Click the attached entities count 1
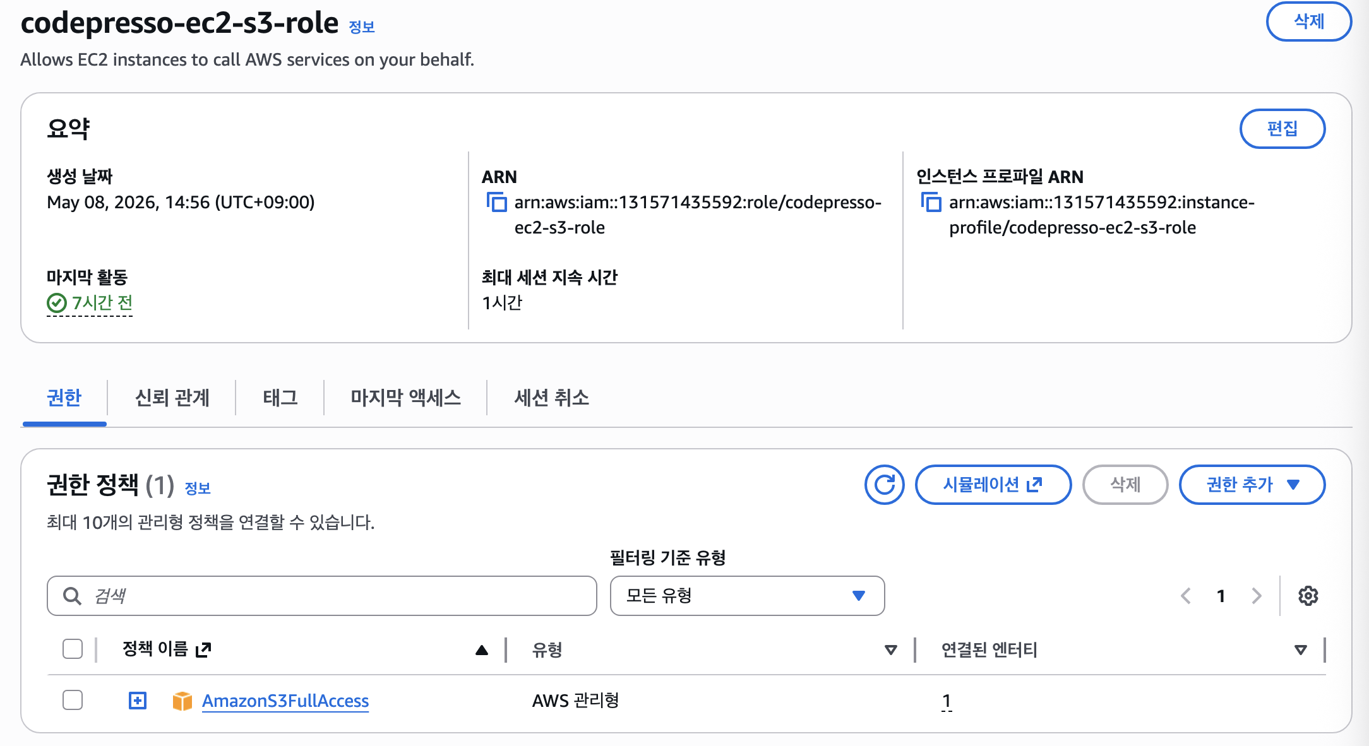 [947, 701]
